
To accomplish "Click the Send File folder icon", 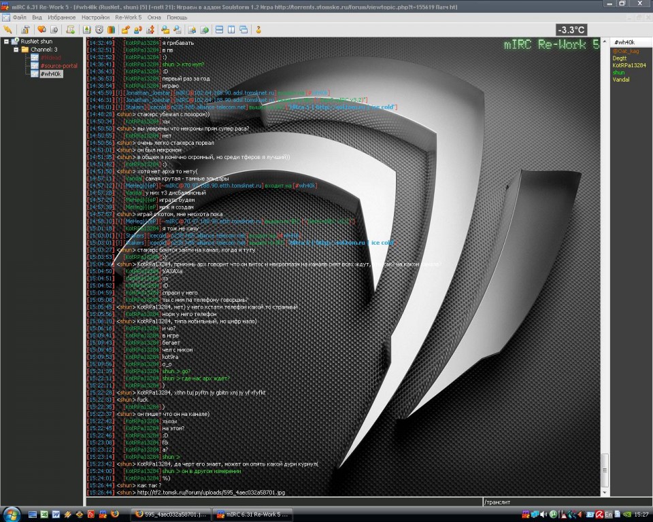I will 125,29.
